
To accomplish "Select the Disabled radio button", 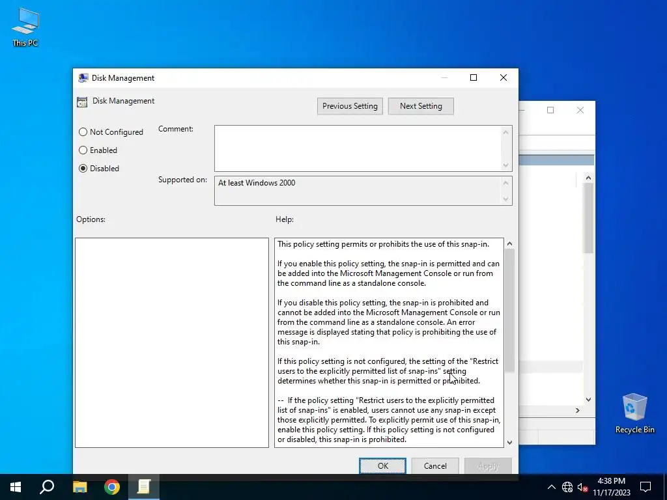I will click(x=83, y=169).
